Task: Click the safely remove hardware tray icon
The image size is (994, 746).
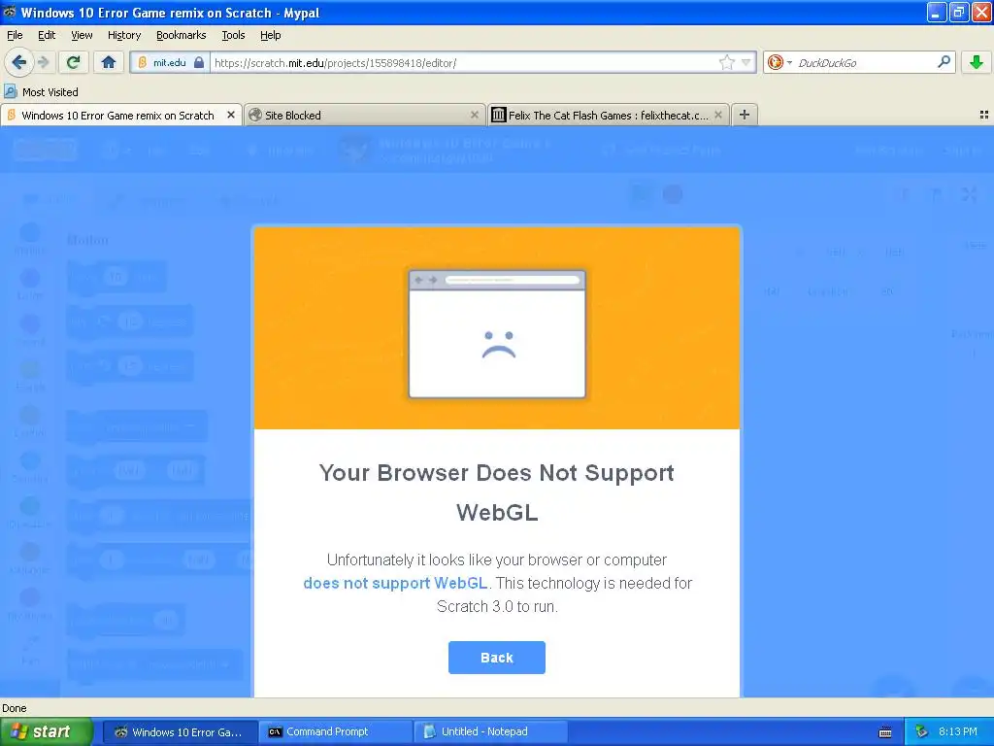Action: point(921,732)
